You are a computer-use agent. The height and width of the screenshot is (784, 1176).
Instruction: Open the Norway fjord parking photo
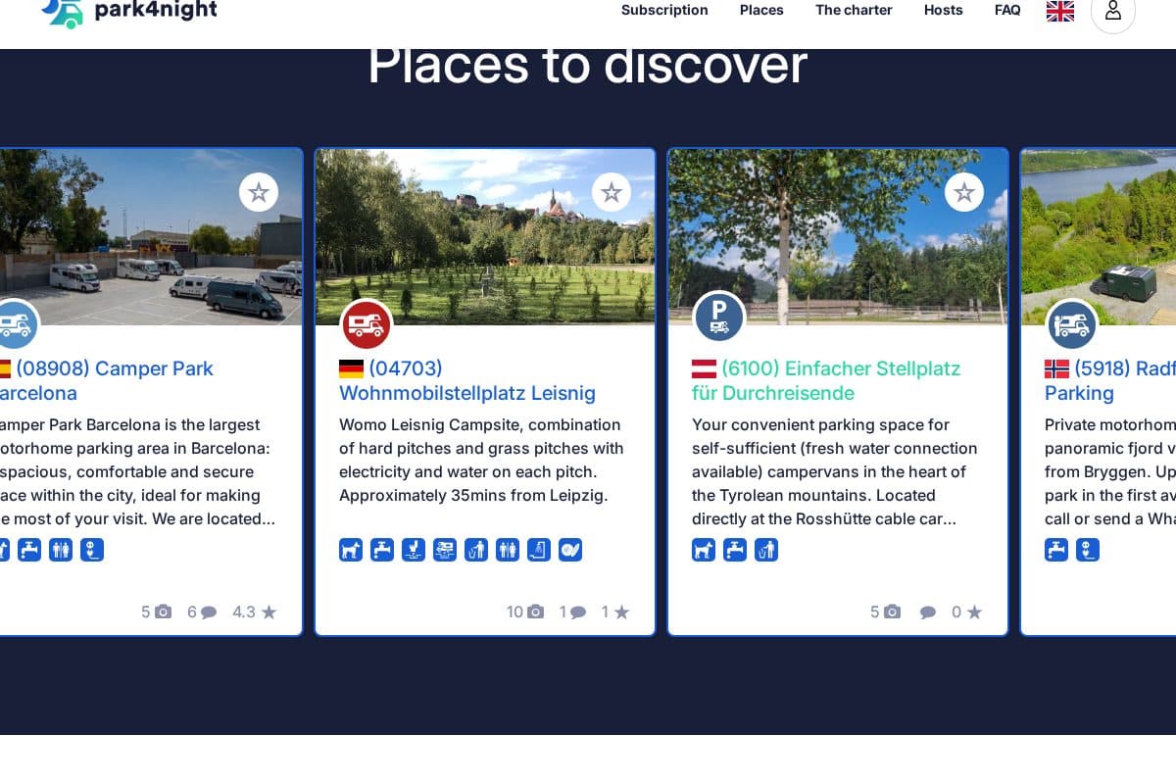point(1099,237)
